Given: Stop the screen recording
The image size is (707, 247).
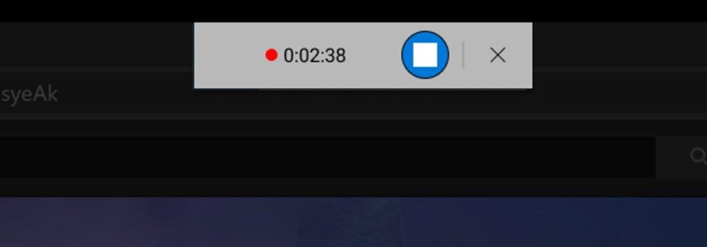Looking at the screenshot, I should 425,55.
